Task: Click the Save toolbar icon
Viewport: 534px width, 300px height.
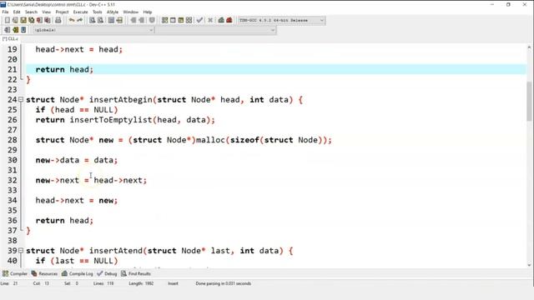Action: pyautogui.click(x=23, y=20)
